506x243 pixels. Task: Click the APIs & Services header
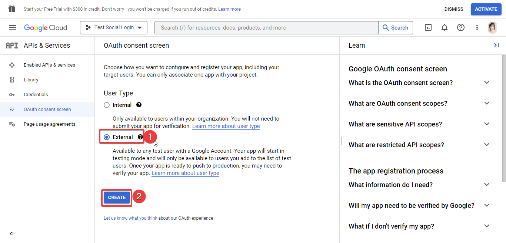(x=47, y=45)
